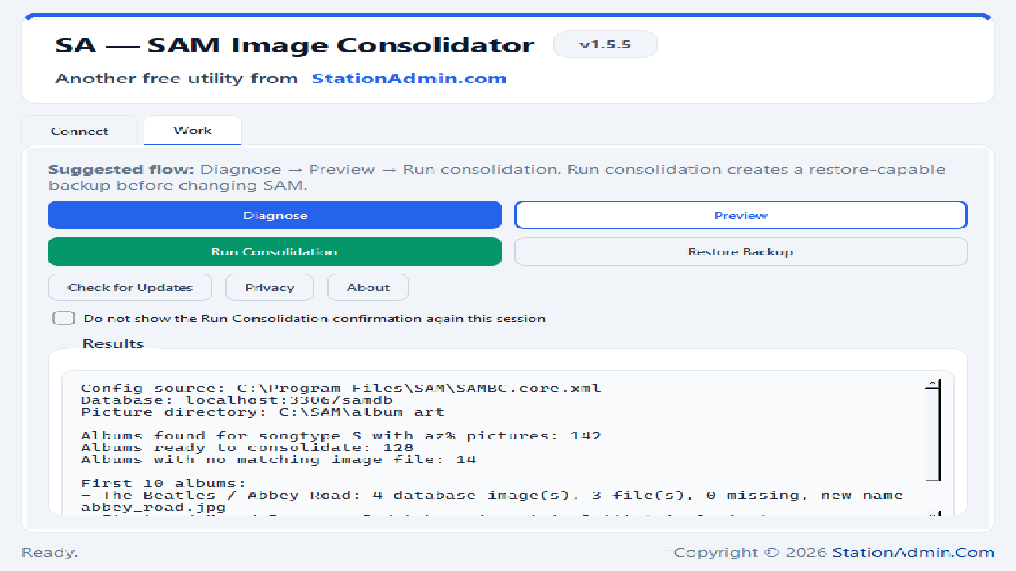
Task: Switch to the Connect tab
Action: pos(79,131)
